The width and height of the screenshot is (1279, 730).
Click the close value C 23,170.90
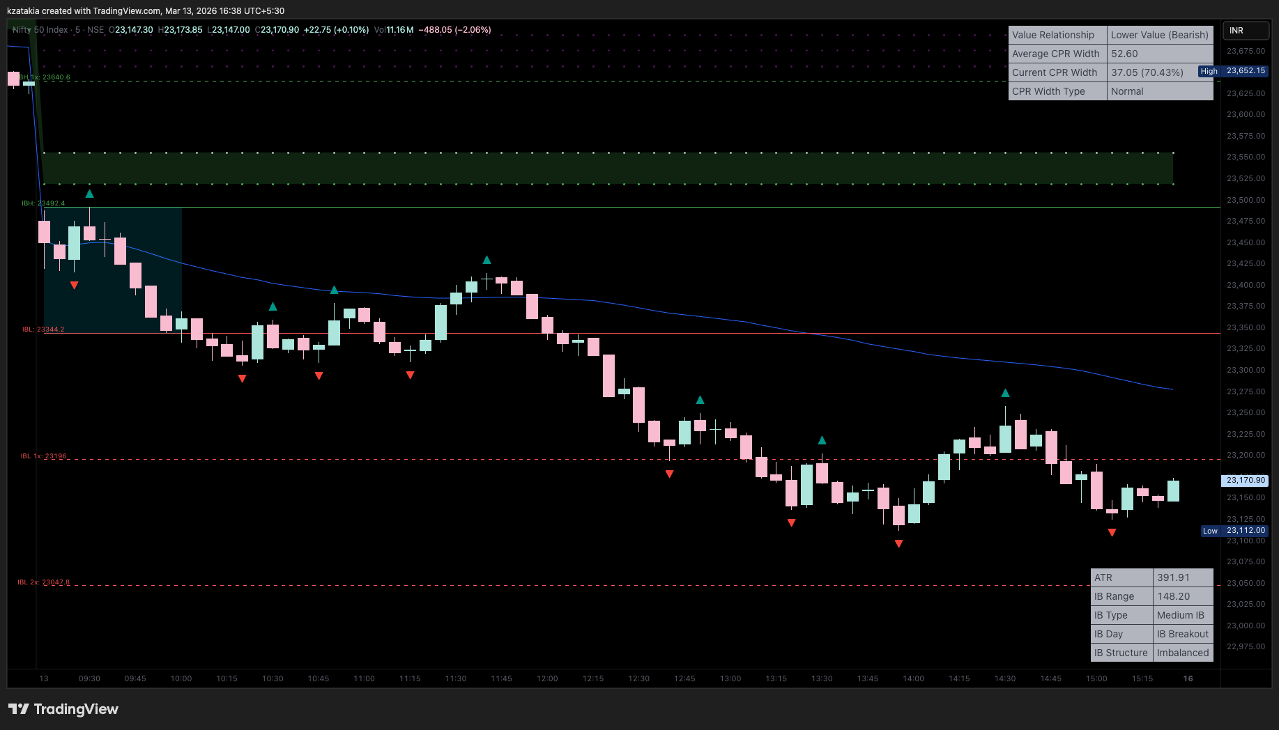(277, 30)
